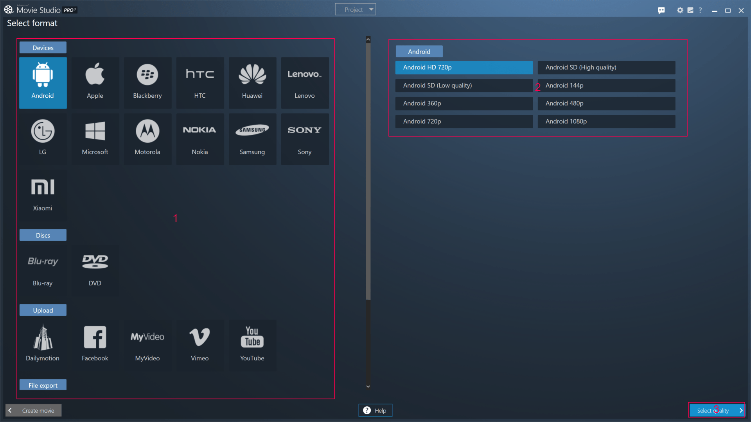Select MyVideo upload tile
Screen dimensions: 751x422
[x=147, y=345]
